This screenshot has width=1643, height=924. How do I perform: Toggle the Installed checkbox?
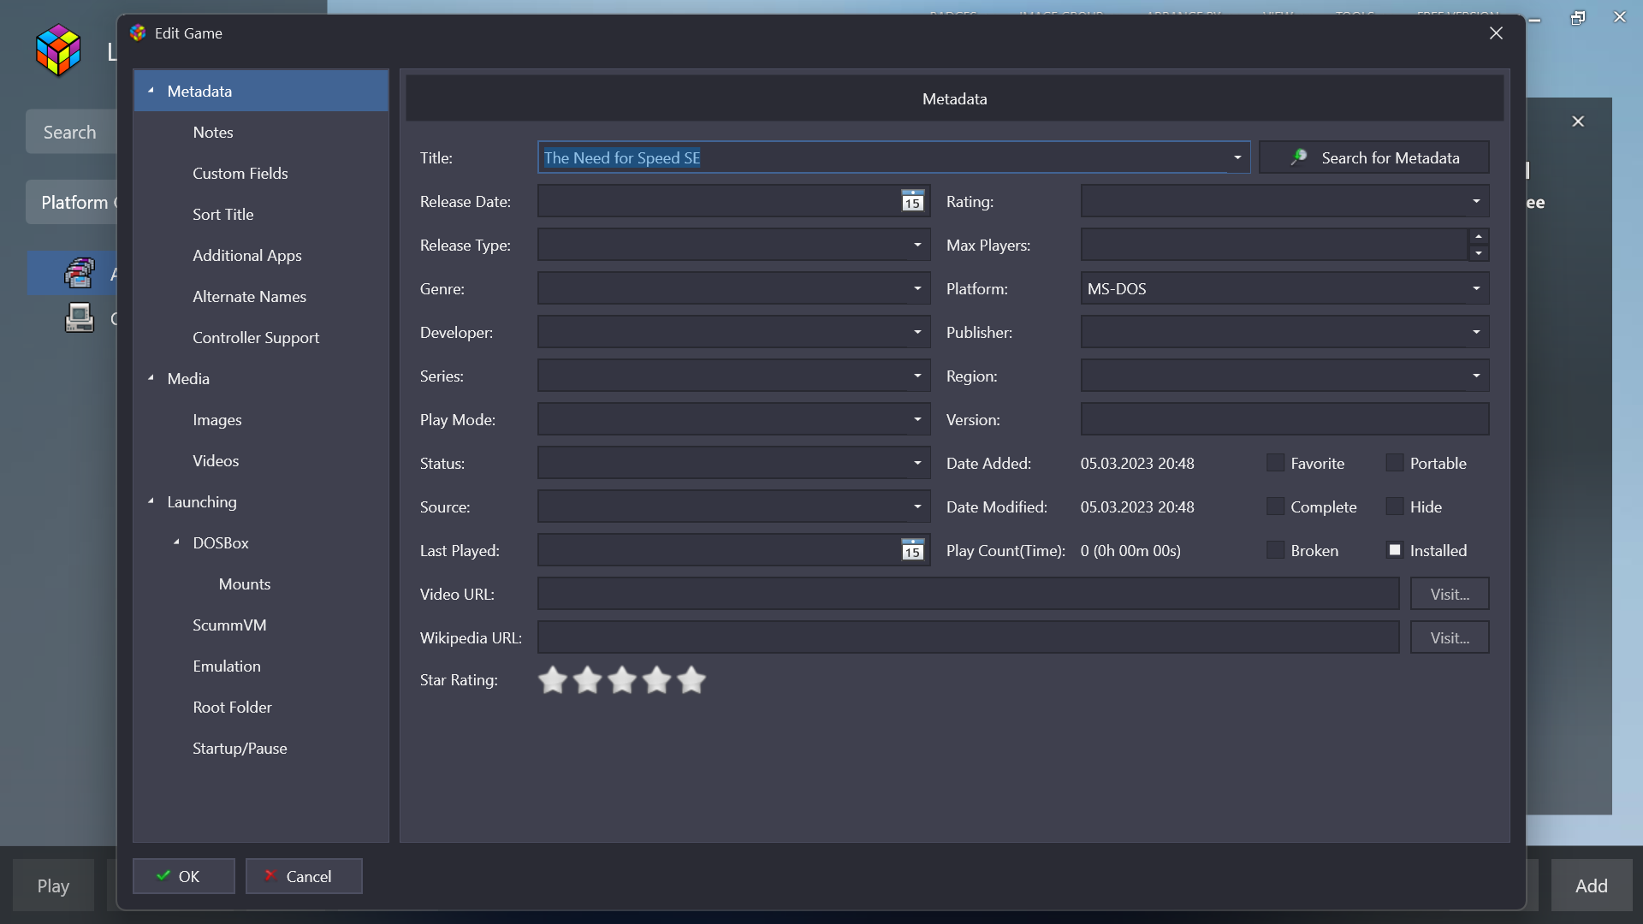pyautogui.click(x=1395, y=550)
